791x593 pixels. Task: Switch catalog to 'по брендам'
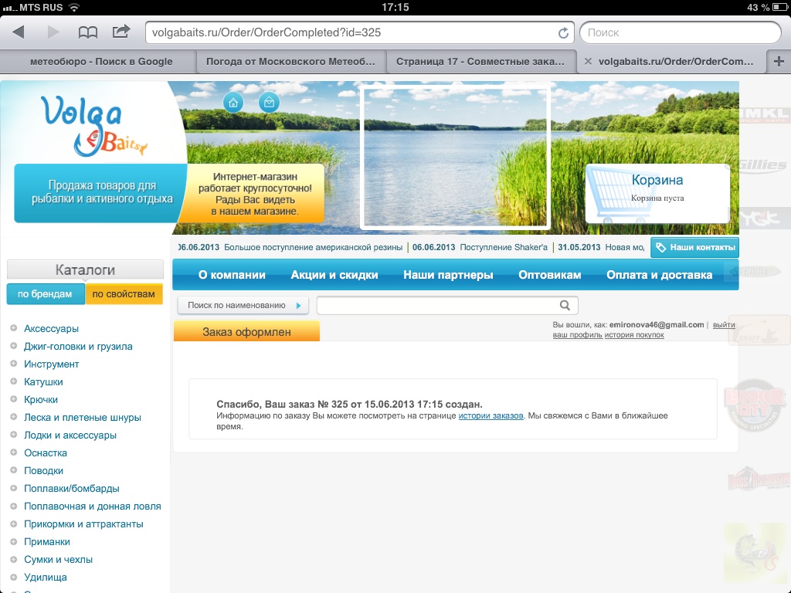45,294
